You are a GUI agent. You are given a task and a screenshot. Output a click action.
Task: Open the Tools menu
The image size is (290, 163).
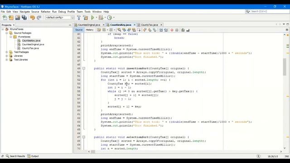tap(87, 12)
